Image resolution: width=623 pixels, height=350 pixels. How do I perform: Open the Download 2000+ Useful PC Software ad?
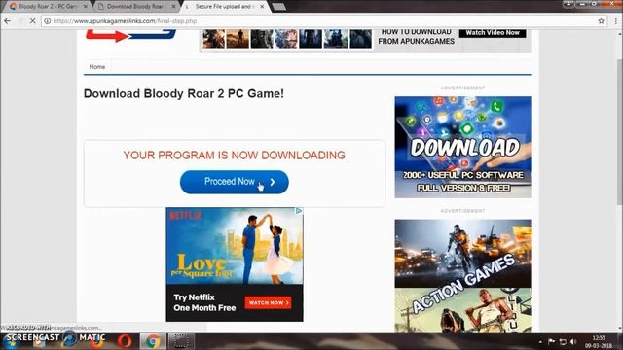point(463,147)
